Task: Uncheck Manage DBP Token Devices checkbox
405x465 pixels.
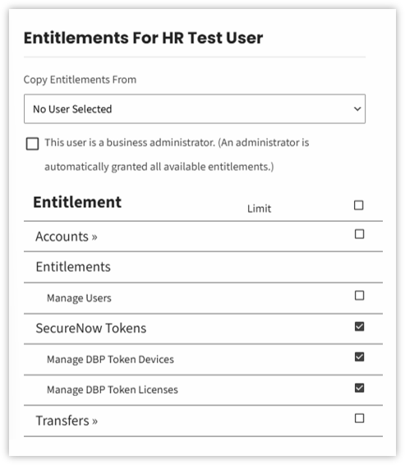Action: pos(359,357)
